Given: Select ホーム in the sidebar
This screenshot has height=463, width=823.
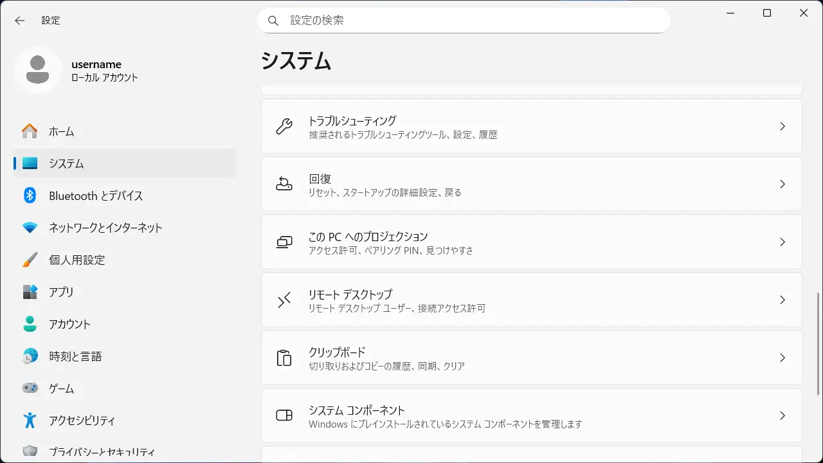Looking at the screenshot, I should pyautogui.click(x=62, y=131).
